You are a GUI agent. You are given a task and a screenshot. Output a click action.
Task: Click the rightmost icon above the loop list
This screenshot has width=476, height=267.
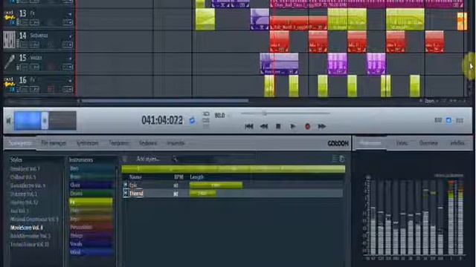[x=342, y=159]
